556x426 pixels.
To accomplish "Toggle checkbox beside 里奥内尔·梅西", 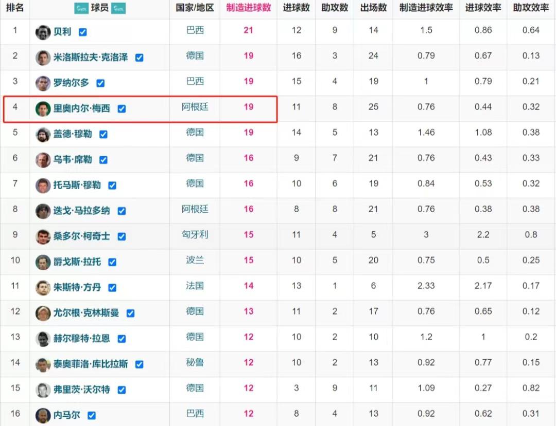I will (121, 108).
